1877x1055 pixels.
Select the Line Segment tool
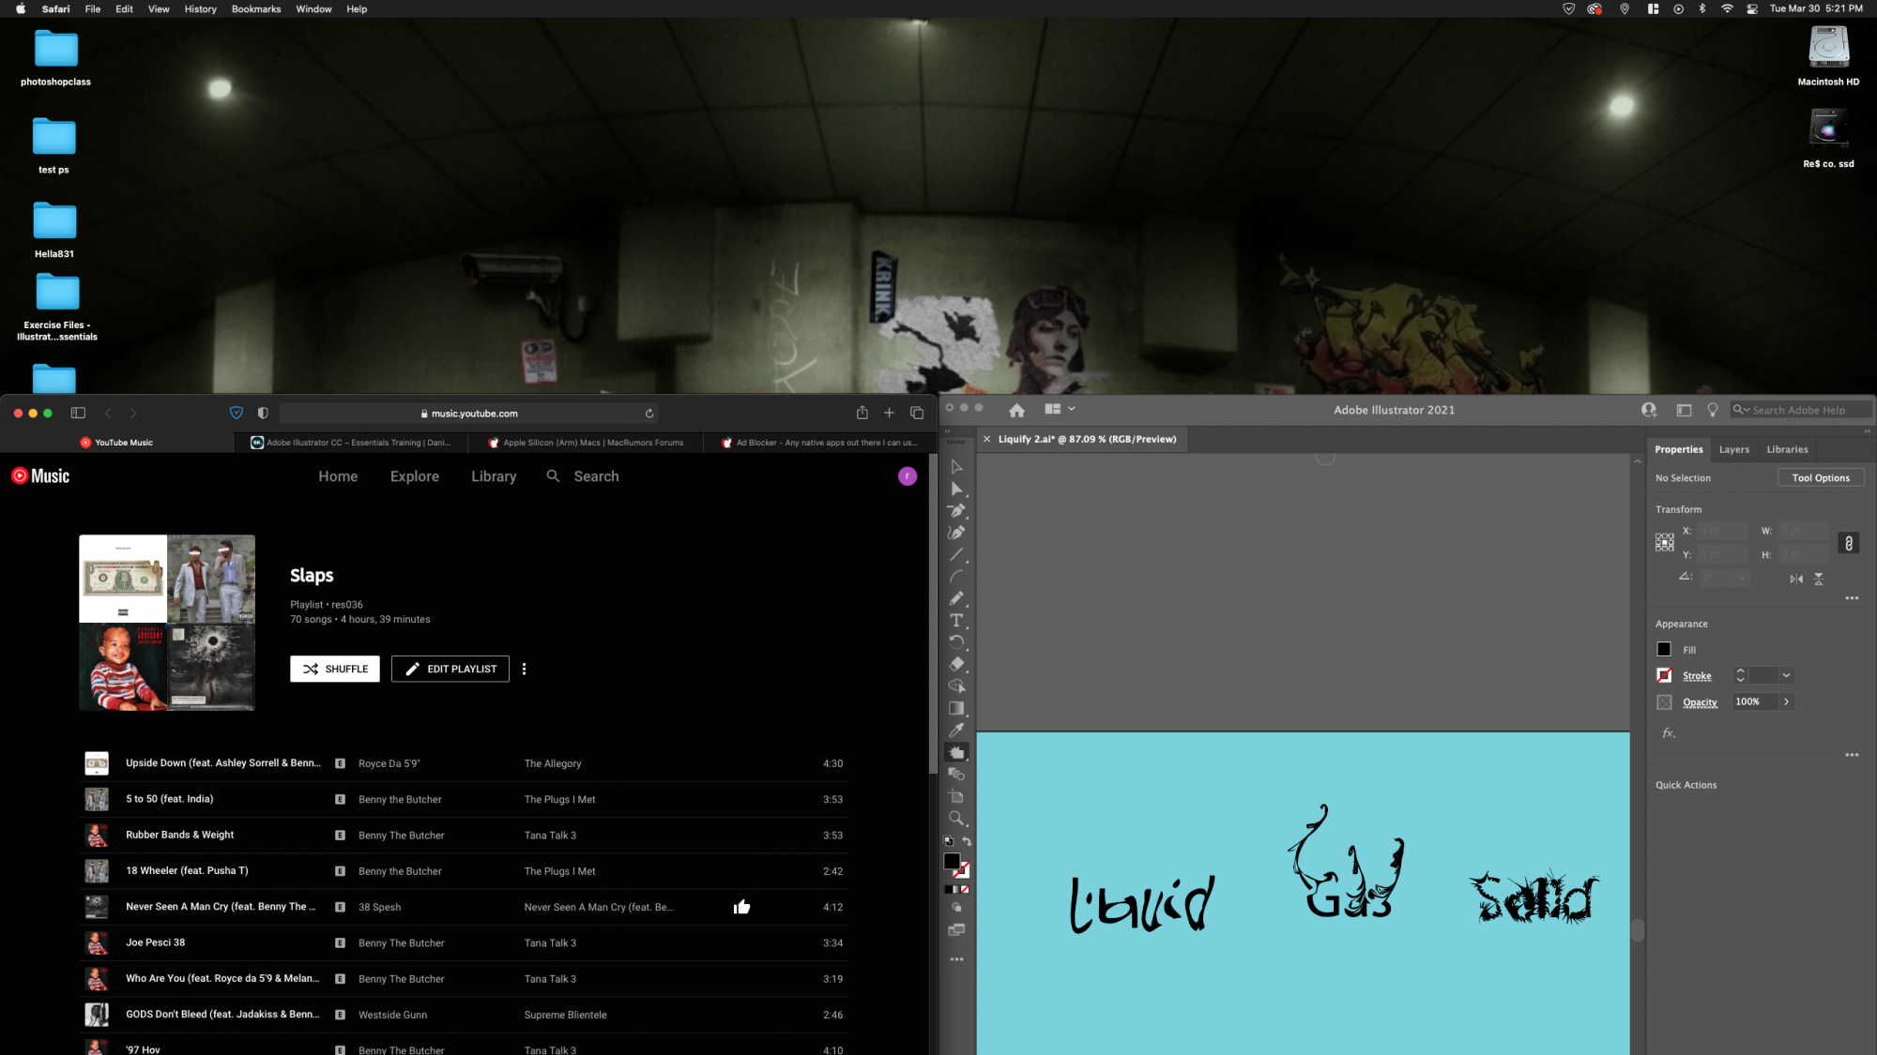[x=956, y=555]
